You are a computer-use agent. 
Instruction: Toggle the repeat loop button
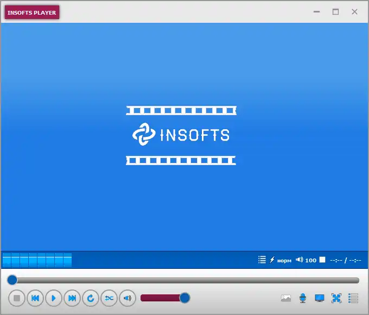coord(91,298)
